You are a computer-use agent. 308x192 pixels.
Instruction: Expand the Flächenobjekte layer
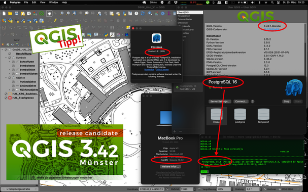pos(10,90)
